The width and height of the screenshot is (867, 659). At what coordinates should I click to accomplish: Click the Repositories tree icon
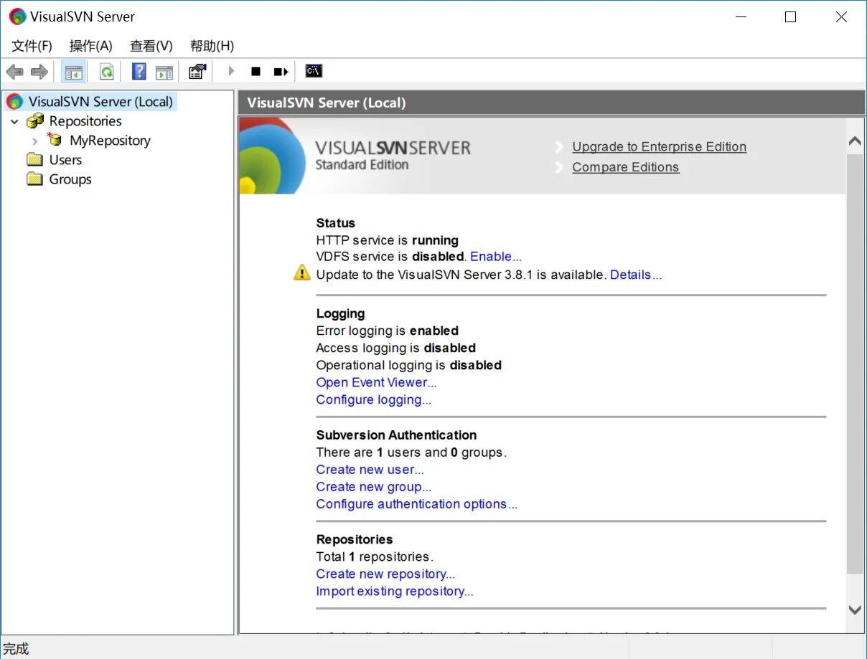[x=35, y=121]
